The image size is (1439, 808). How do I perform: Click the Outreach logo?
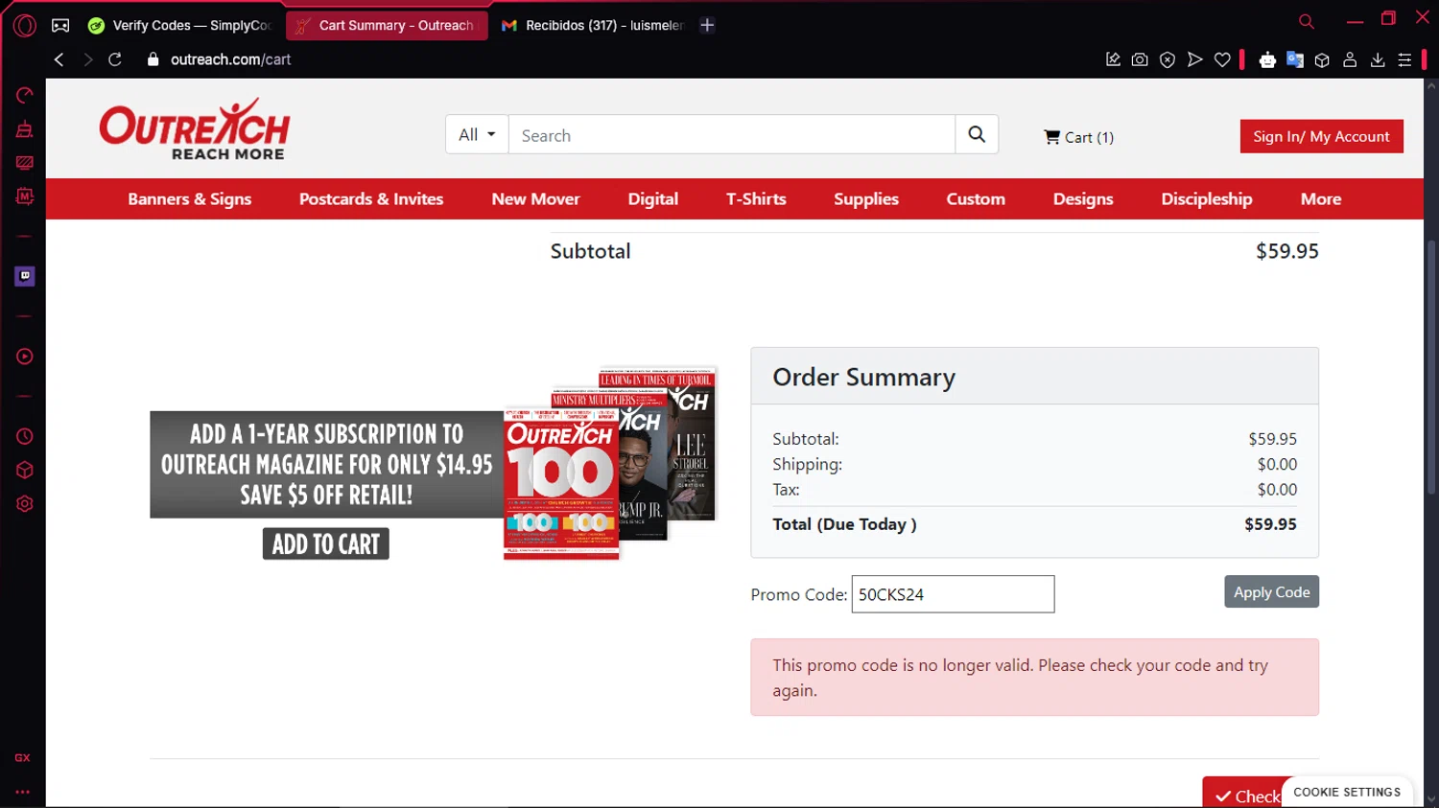195,129
